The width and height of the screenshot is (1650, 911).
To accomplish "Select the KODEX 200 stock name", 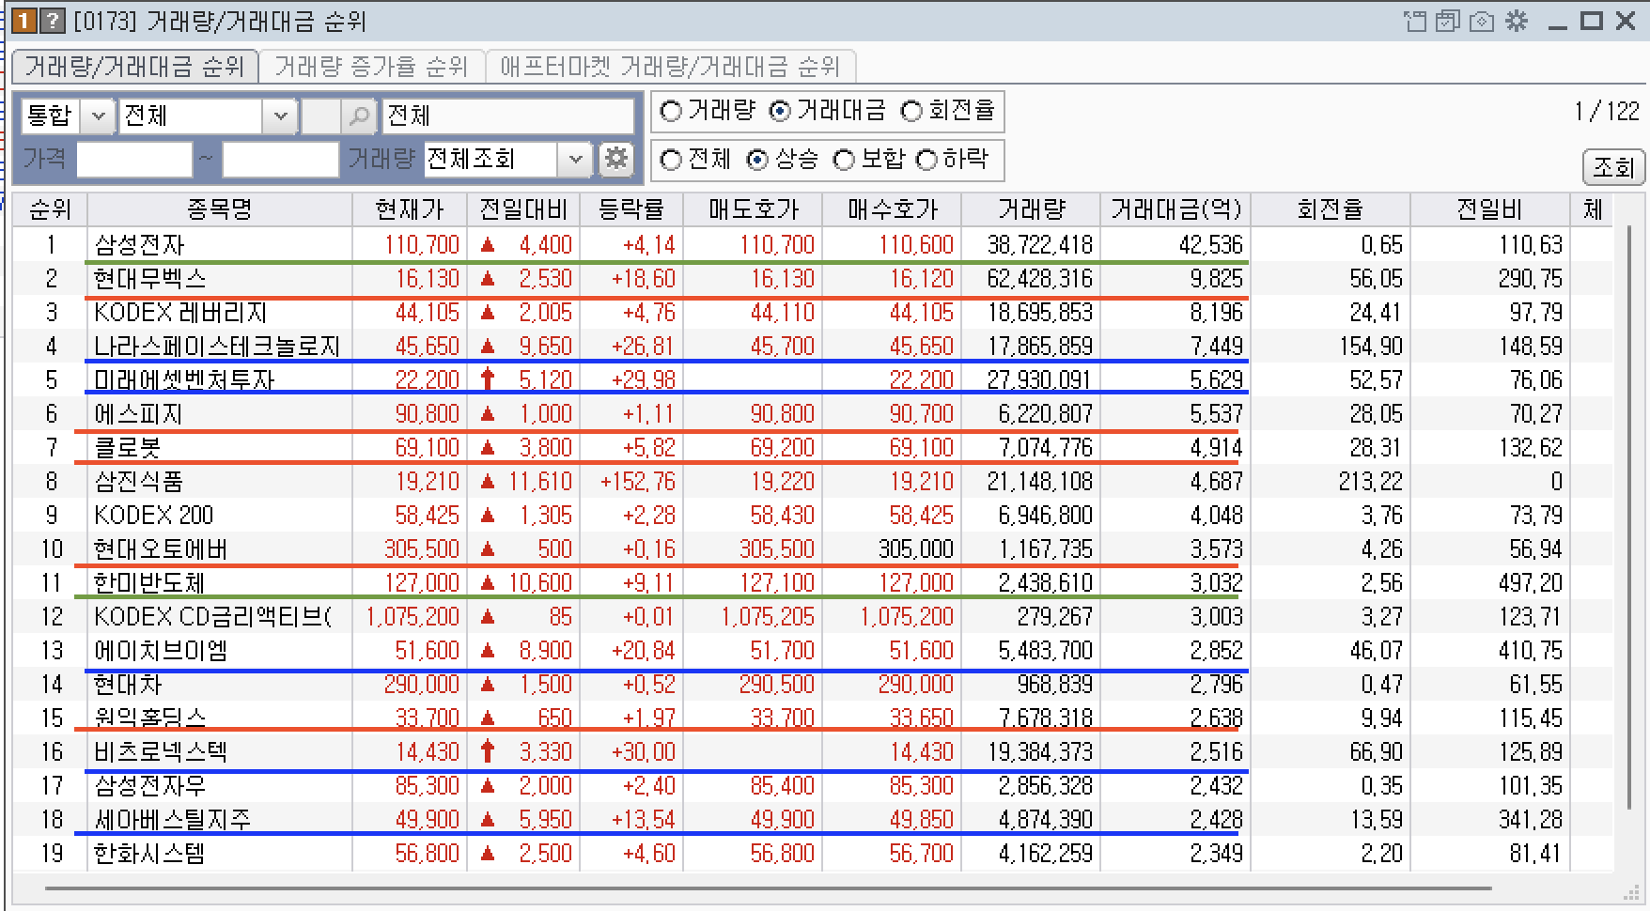I will click(x=153, y=516).
